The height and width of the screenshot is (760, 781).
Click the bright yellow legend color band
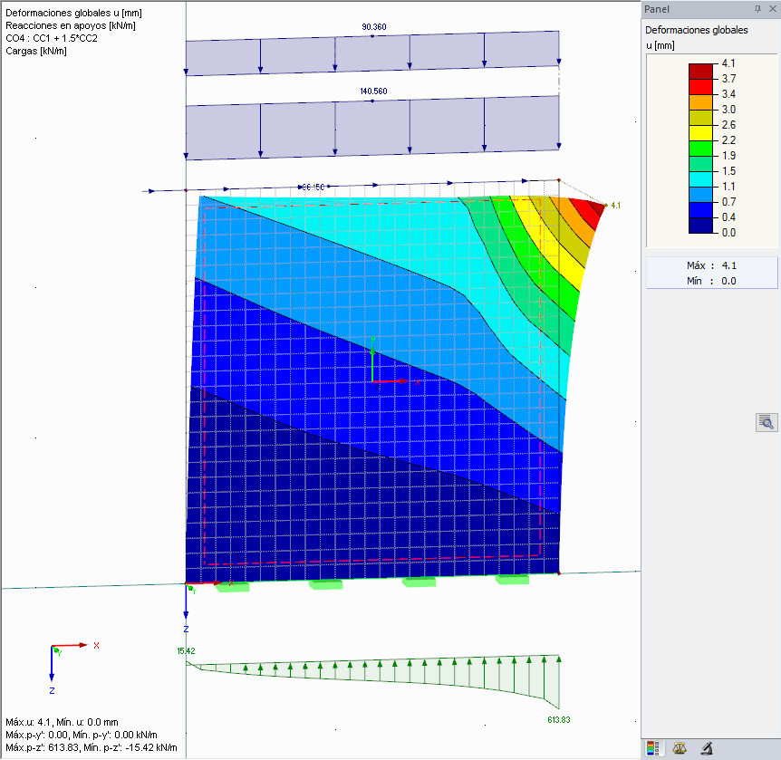pos(700,133)
